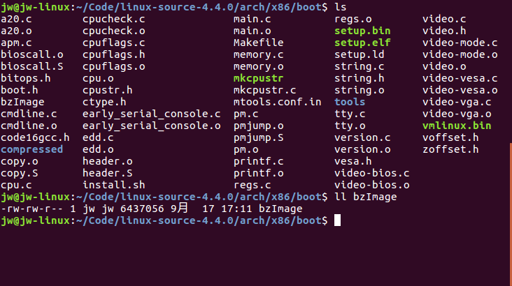Click the terminal cursor block at the prompt

coord(337,220)
